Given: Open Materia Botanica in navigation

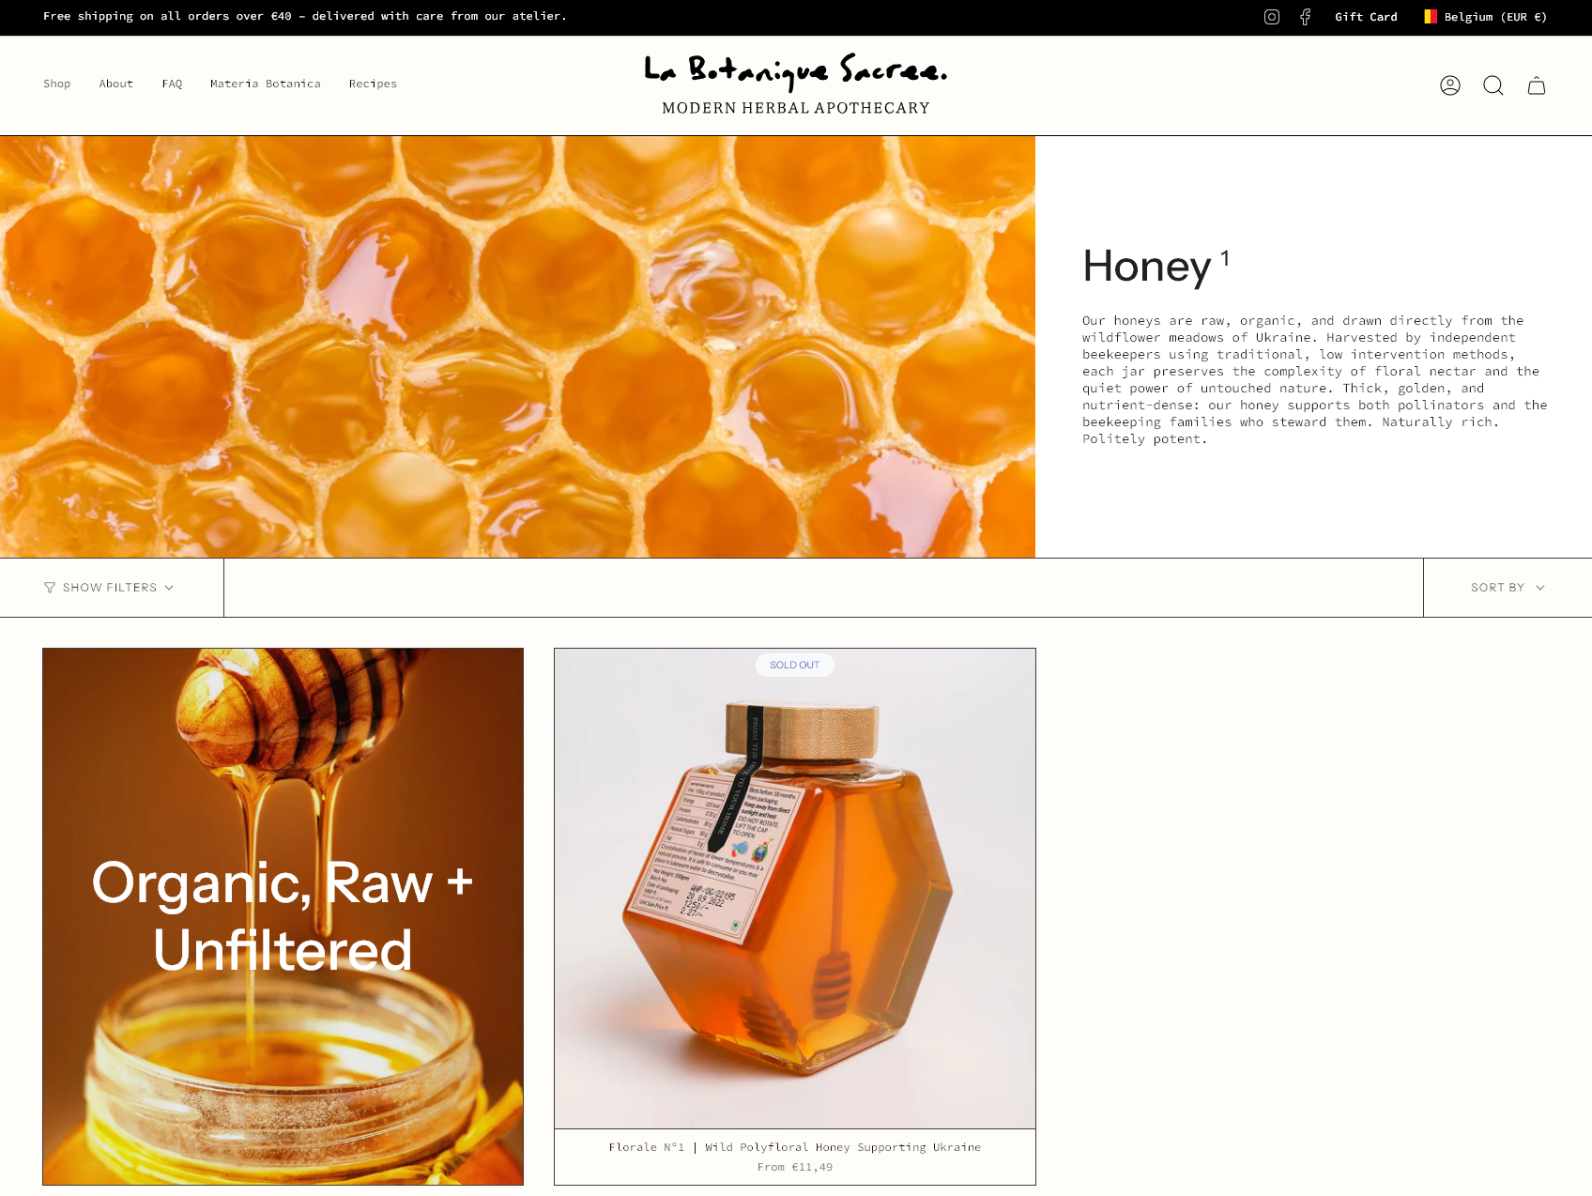Looking at the screenshot, I should tap(266, 84).
